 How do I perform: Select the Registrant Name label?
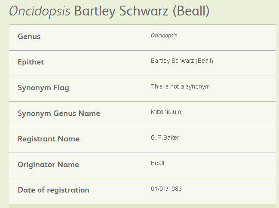point(49,139)
